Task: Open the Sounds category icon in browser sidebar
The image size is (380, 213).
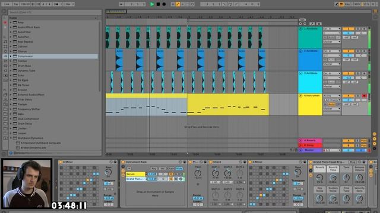Action: 5,41
